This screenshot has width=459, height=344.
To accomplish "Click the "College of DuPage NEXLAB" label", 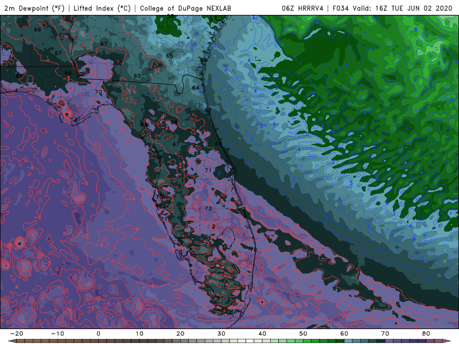I will 185,9.
